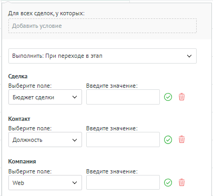Screen dimensions: 213x196
Task: Confirm the Компания Web value with green checkmark
Action: point(168,182)
